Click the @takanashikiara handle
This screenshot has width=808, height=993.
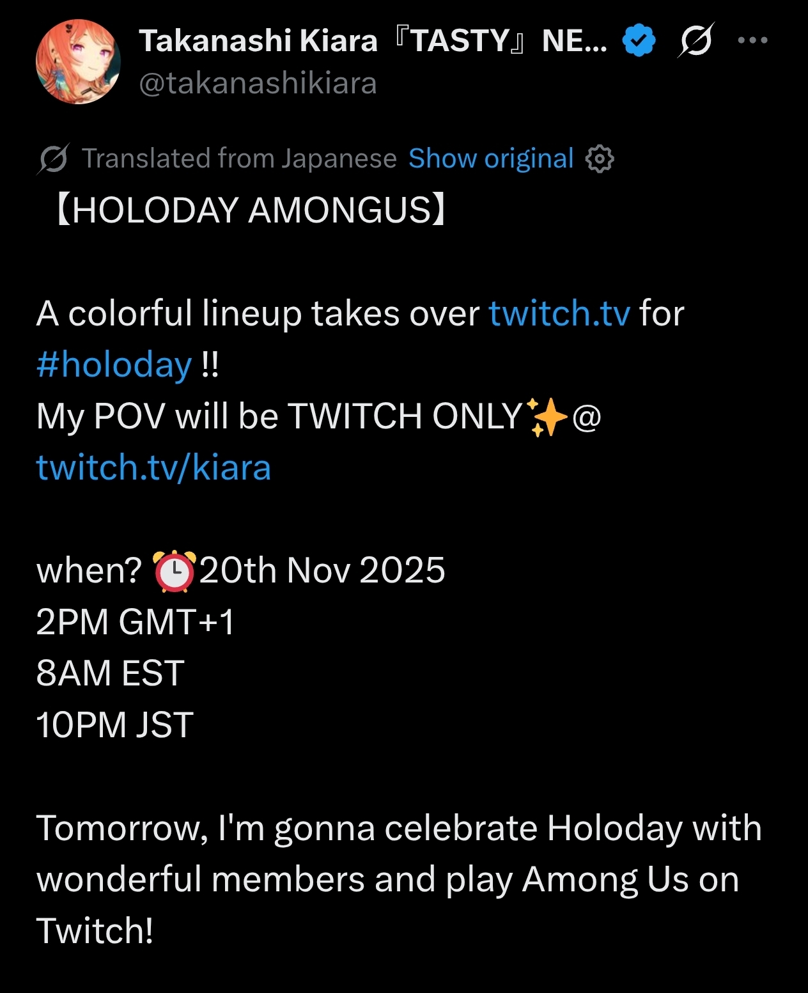pyautogui.click(x=258, y=84)
